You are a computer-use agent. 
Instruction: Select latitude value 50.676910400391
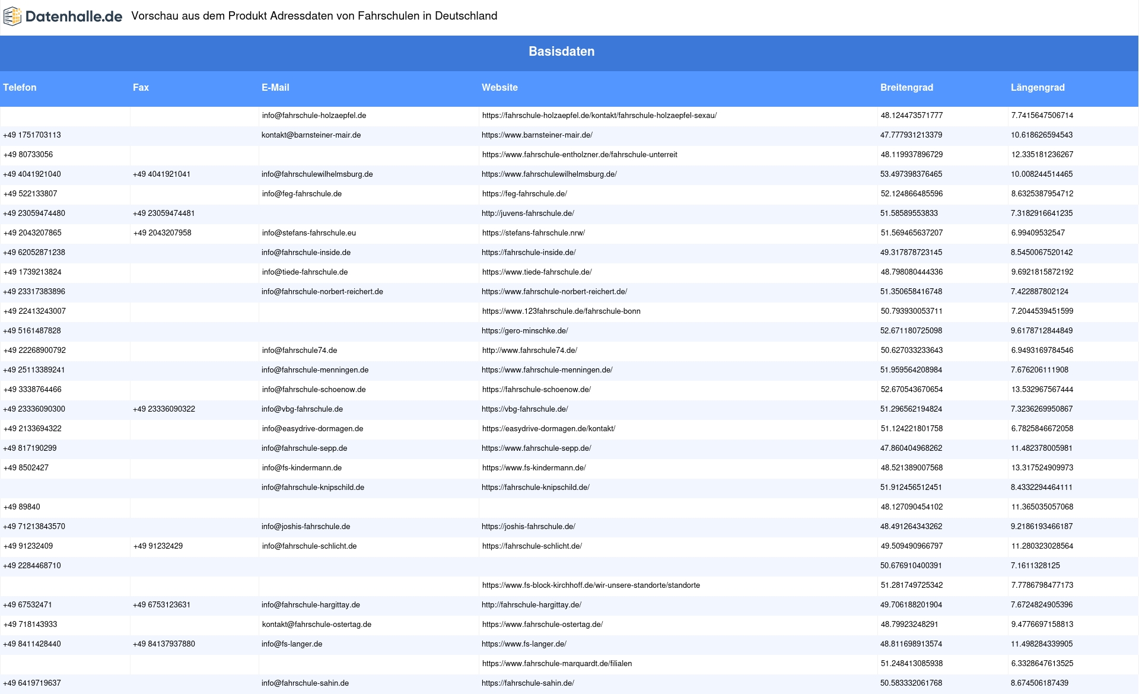coord(911,566)
